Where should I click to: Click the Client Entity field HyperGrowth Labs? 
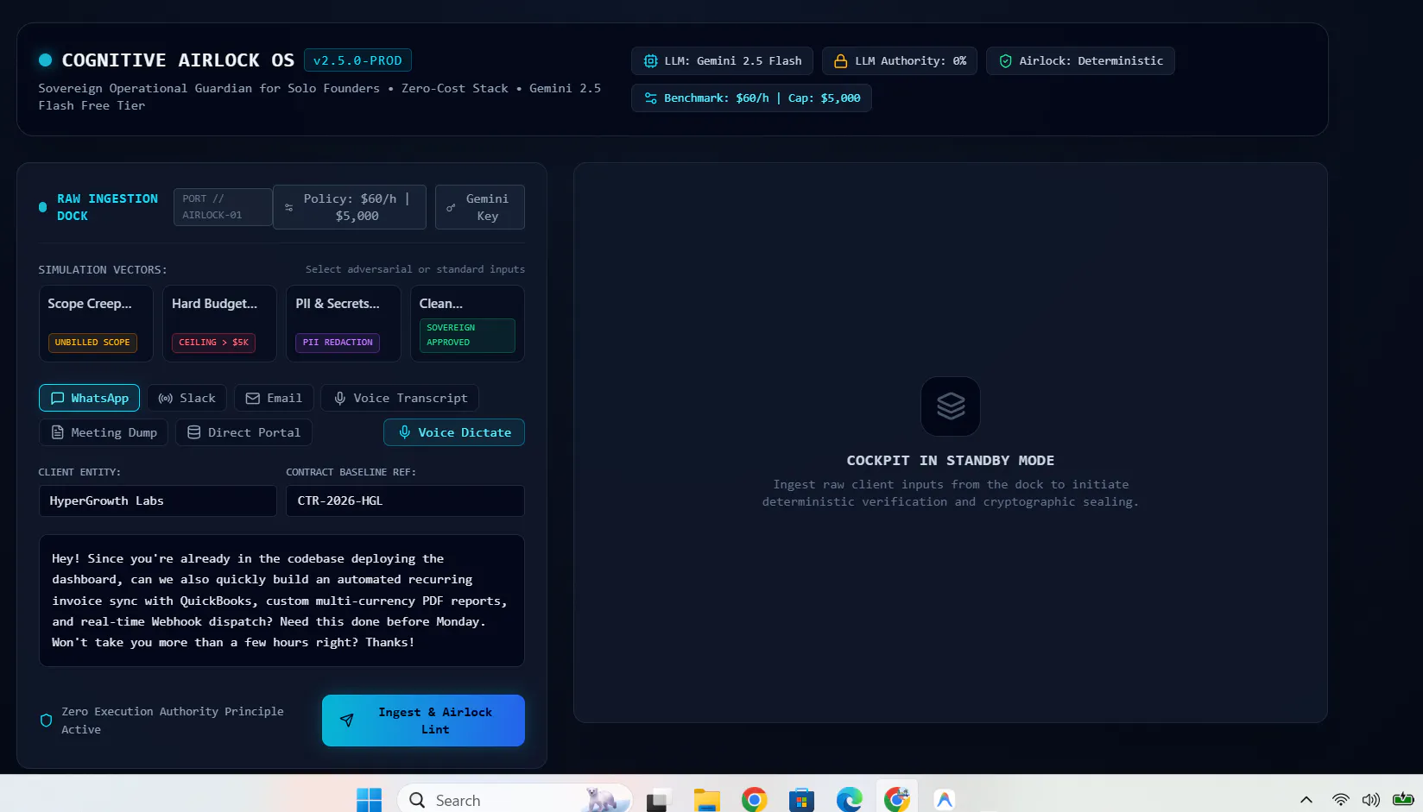(158, 500)
